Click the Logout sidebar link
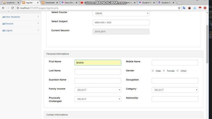 tap(9, 30)
